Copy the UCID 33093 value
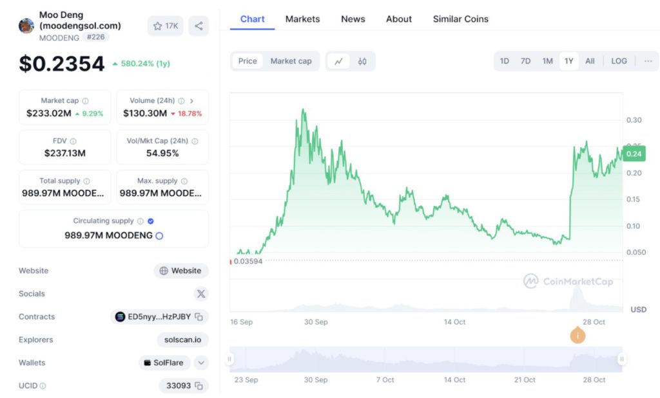Screen dimensions: 660x398 point(199,386)
